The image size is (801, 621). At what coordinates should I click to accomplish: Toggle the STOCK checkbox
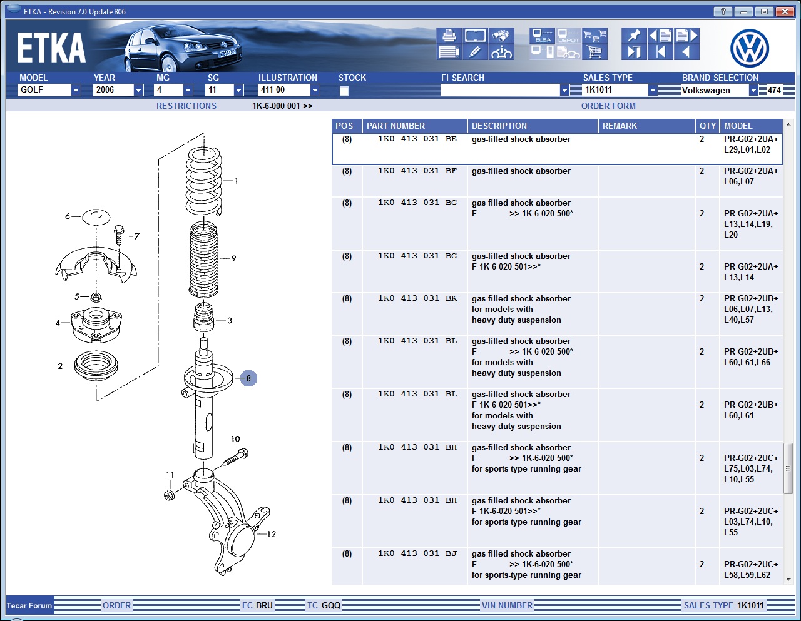pos(344,91)
